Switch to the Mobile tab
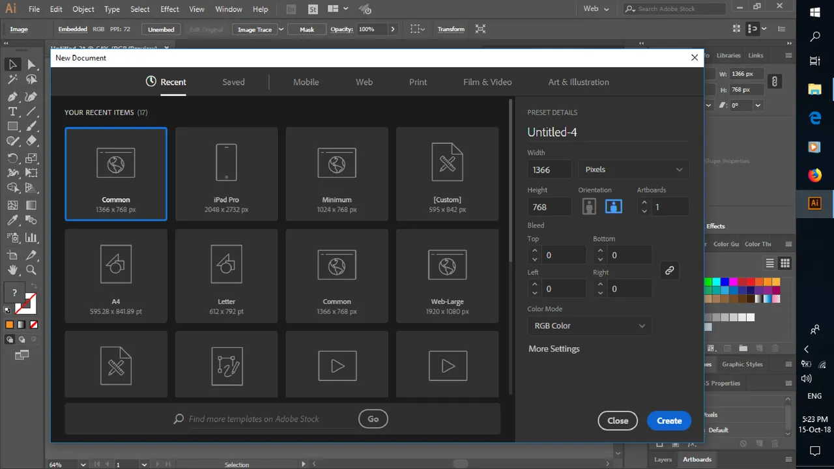 click(306, 82)
